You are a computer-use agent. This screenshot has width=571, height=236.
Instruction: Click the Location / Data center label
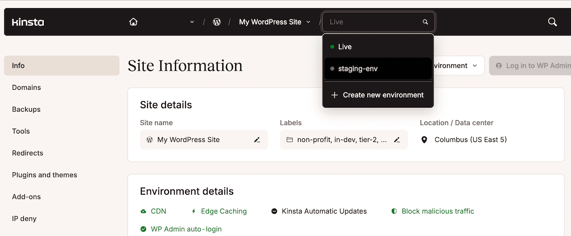click(x=456, y=123)
